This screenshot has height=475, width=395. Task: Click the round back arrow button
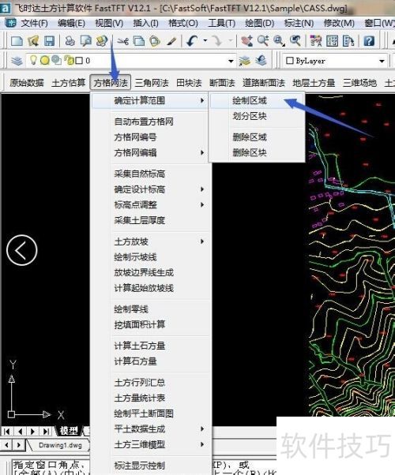(x=22, y=250)
